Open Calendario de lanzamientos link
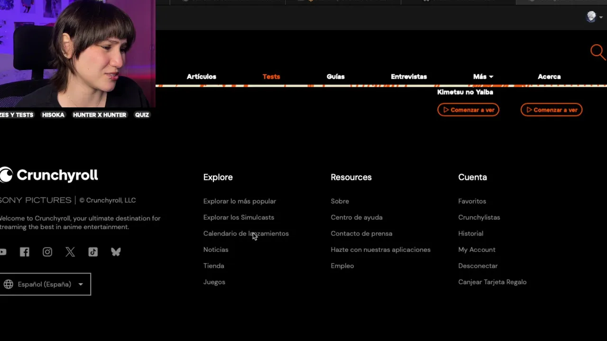 pyautogui.click(x=246, y=233)
